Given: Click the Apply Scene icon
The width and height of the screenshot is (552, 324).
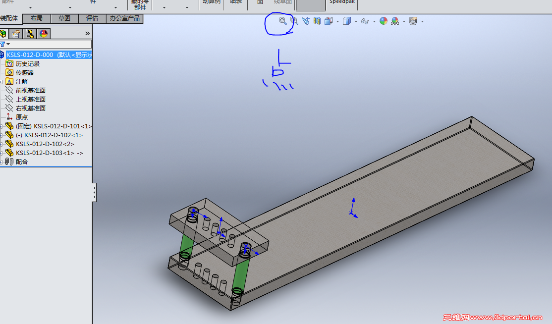Looking at the screenshot, I should pyautogui.click(x=395, y=21).
